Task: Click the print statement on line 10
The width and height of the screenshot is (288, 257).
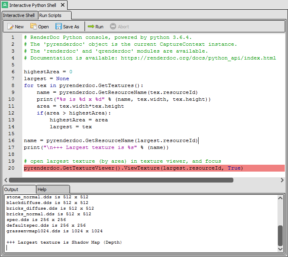Action: (124, 99)
